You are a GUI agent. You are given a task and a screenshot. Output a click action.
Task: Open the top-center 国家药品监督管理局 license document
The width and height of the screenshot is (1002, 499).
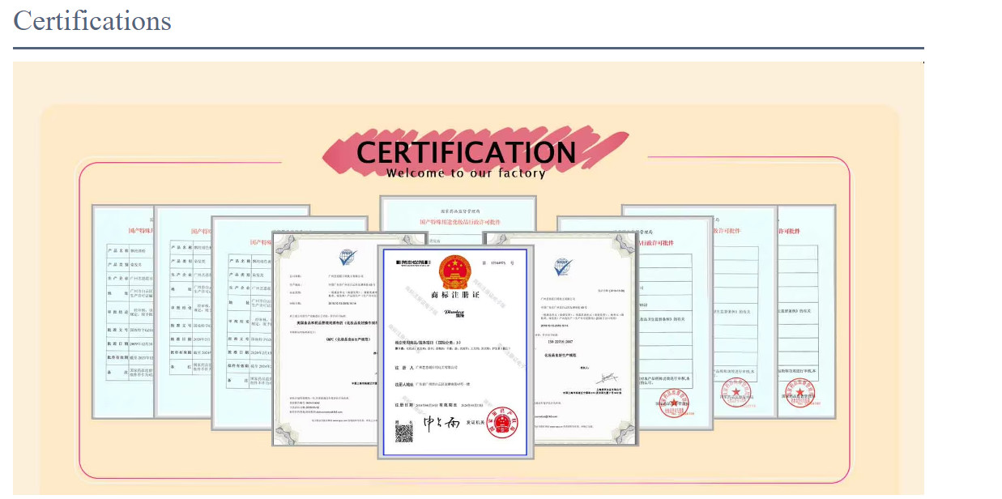pos(458,219)
